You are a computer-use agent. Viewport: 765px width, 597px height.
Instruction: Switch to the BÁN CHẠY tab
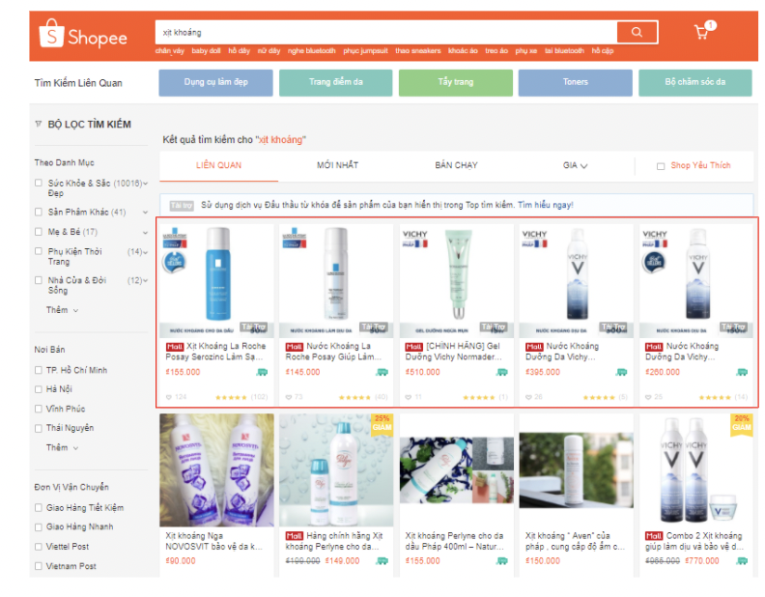pos(456,165)
